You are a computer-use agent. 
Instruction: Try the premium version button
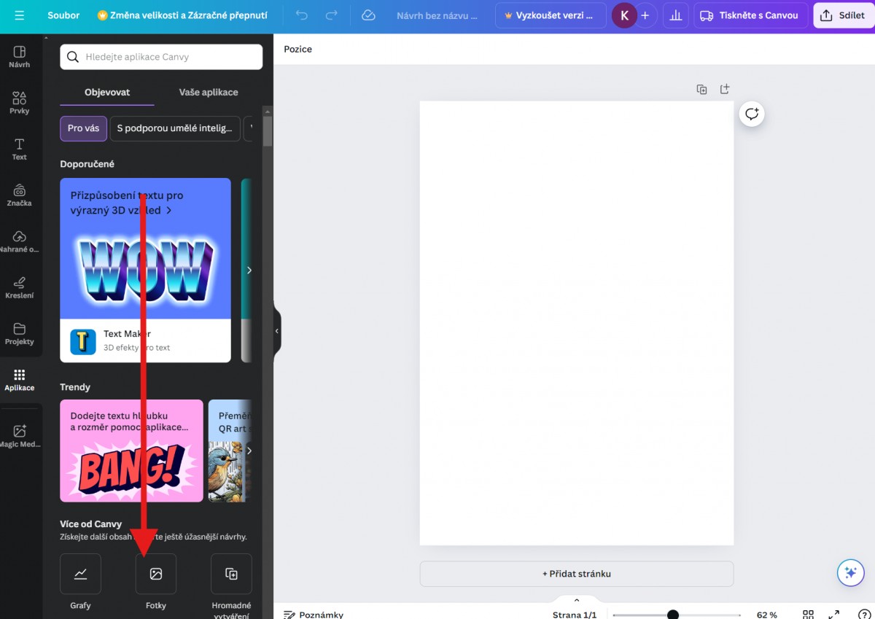coord(551,15)
